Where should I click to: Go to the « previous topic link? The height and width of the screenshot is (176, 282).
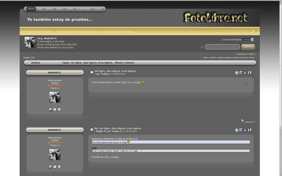241,54
